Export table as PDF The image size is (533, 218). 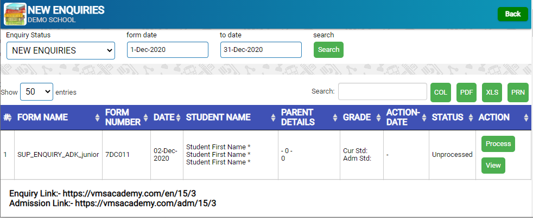point(466,92)
